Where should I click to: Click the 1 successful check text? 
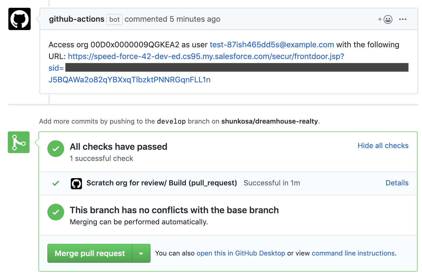coord(101,158)
